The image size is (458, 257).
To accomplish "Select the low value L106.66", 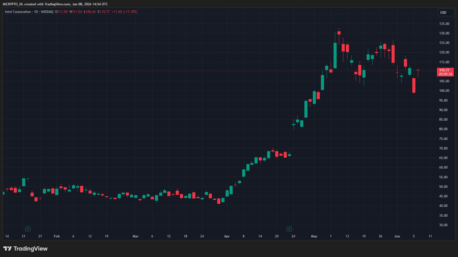I will tap(90, 12).
